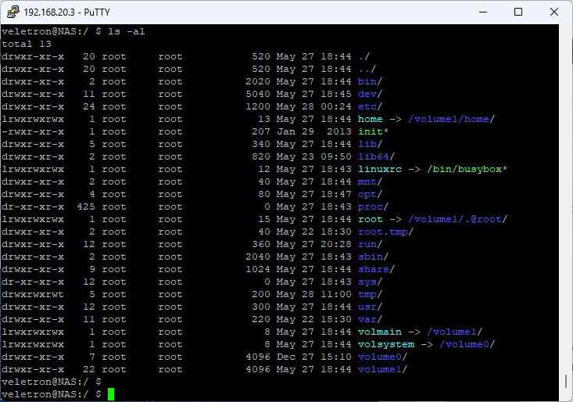Viewport: 573px width, 402px height.
Task: Click the '192.168.20.3 - PuTTY' window title
Action: click(67, 13)
